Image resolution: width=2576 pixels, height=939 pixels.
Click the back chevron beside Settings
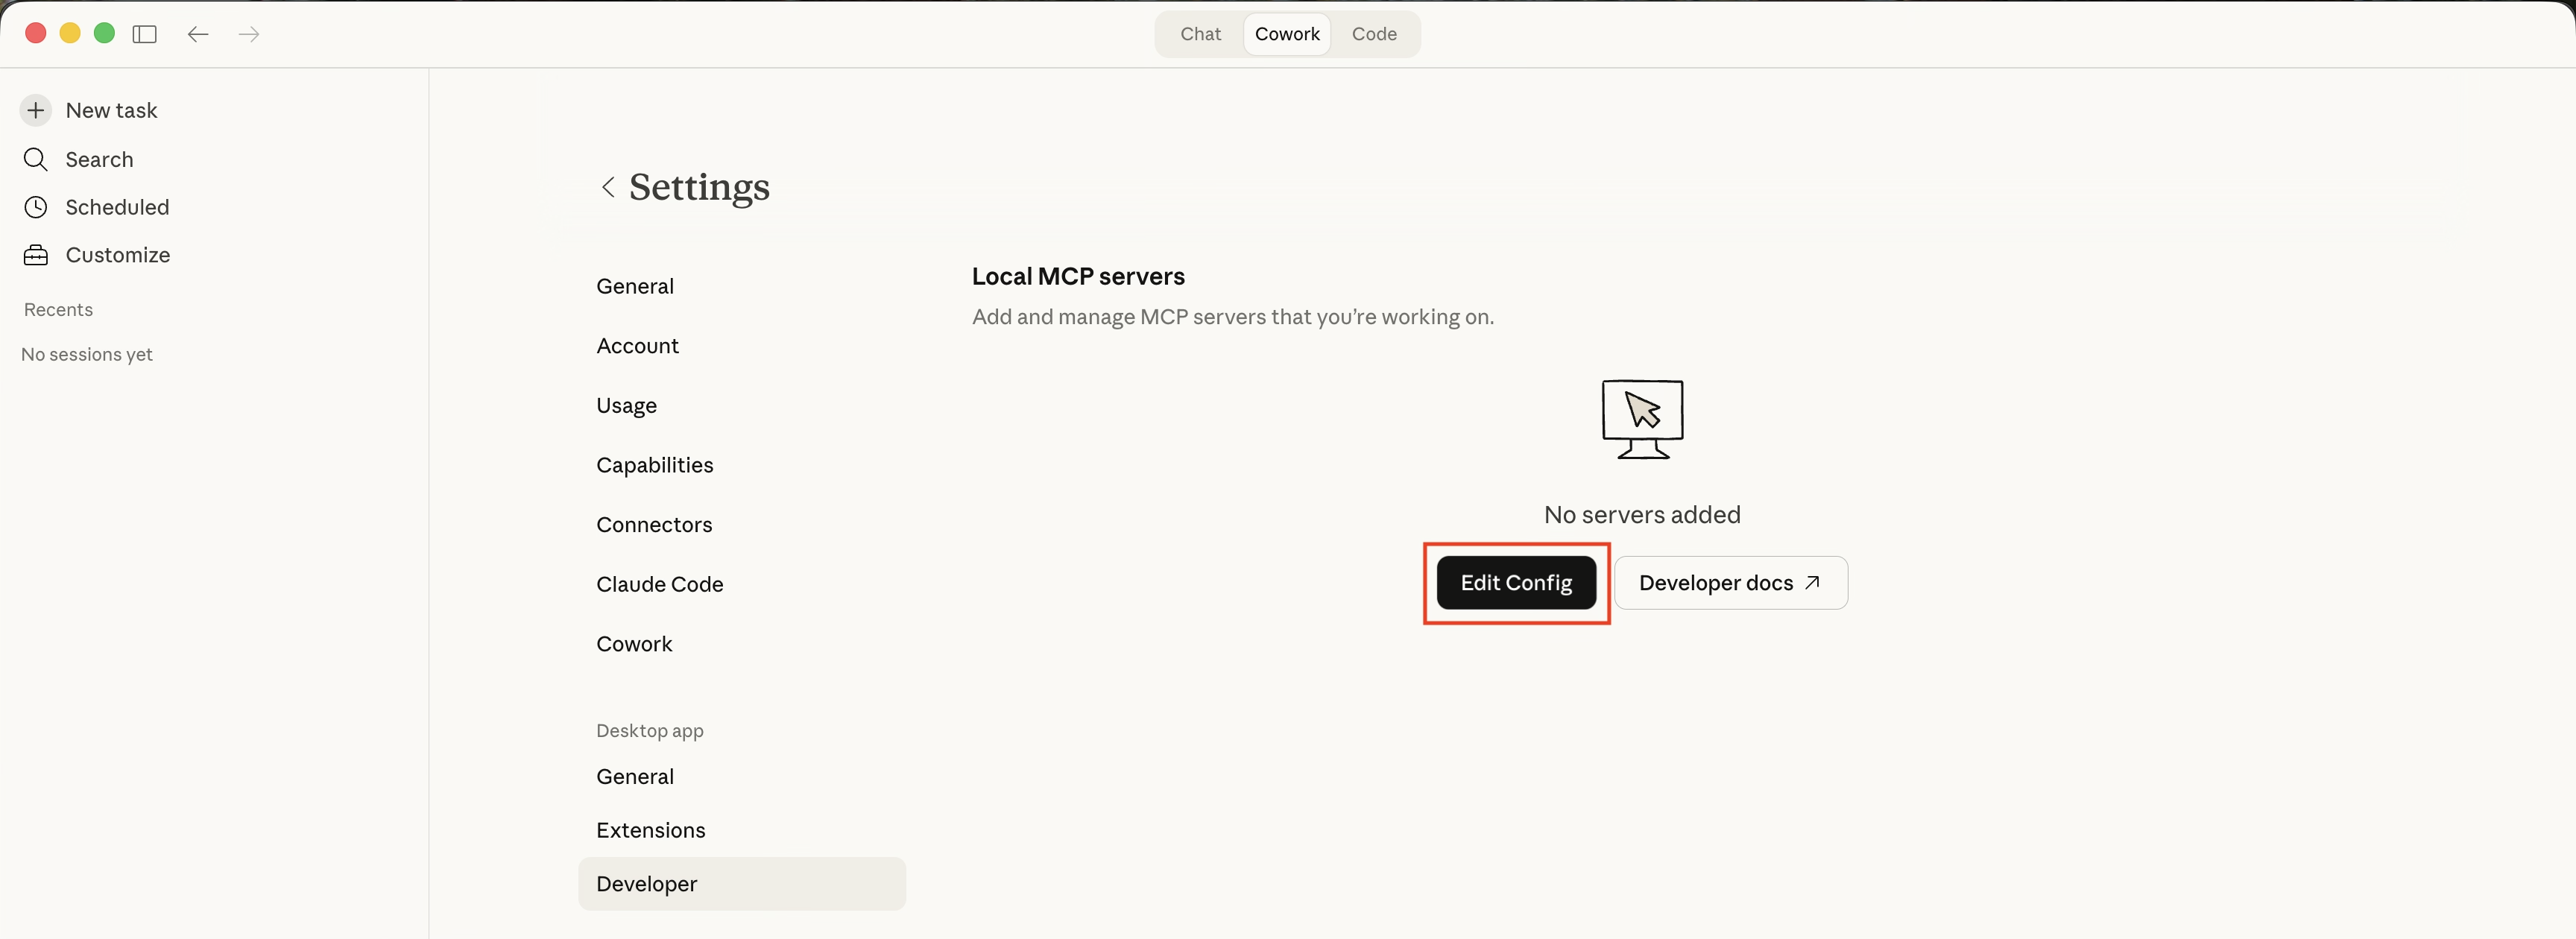[x=608, y=187]
